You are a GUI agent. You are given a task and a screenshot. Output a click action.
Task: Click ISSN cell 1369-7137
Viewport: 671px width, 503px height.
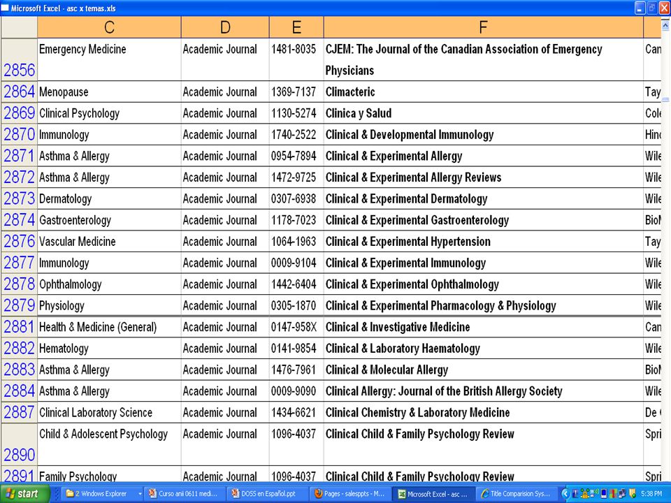(x=296, y=92)
